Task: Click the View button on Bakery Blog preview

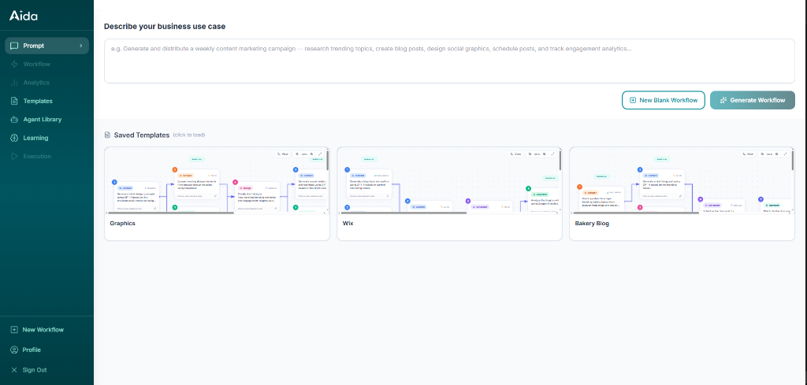Action: (748, 154)
